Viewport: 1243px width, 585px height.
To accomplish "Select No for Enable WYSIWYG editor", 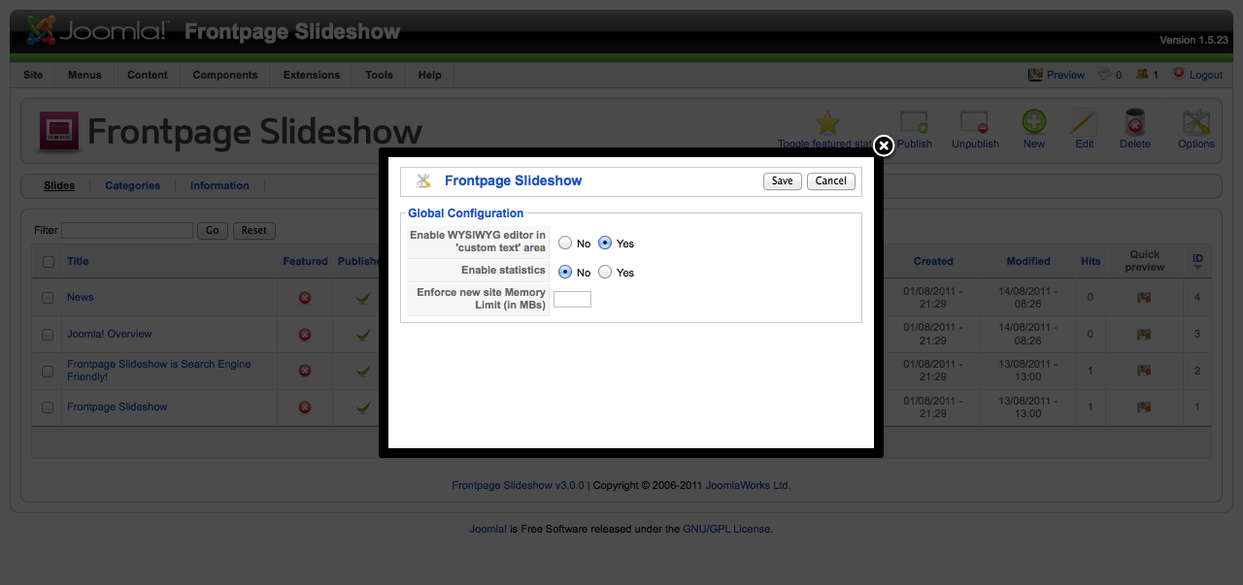I will pyautogui.click(x=565, y=244).
